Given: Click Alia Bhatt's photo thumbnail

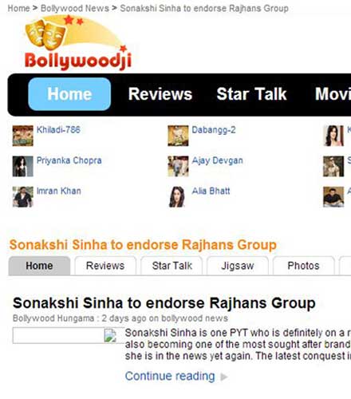Looking at the screenshot, I should (x=178, y=197).
